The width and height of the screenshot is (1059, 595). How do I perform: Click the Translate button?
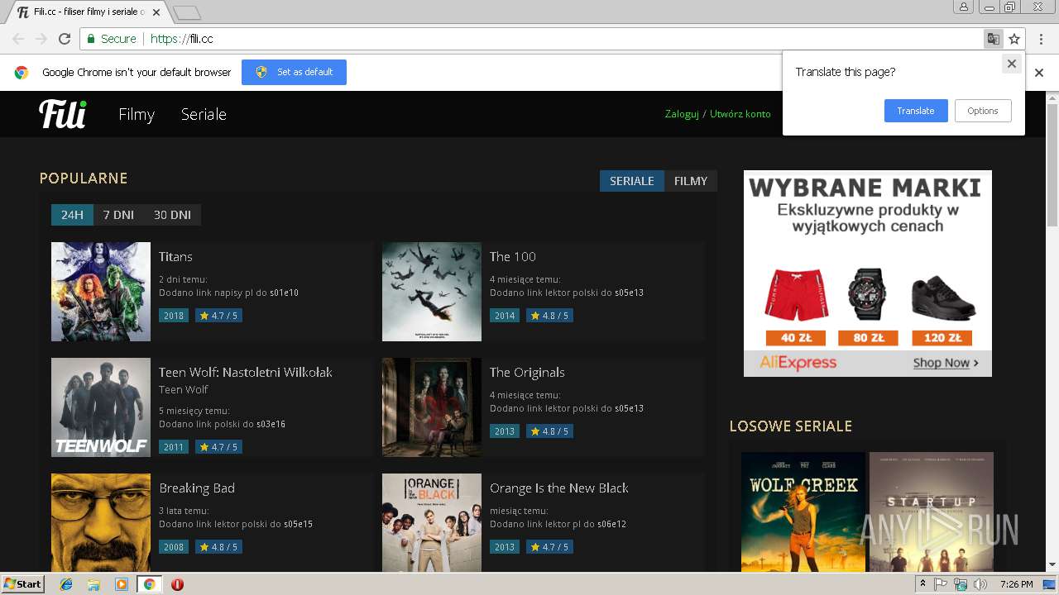(916, 111)
